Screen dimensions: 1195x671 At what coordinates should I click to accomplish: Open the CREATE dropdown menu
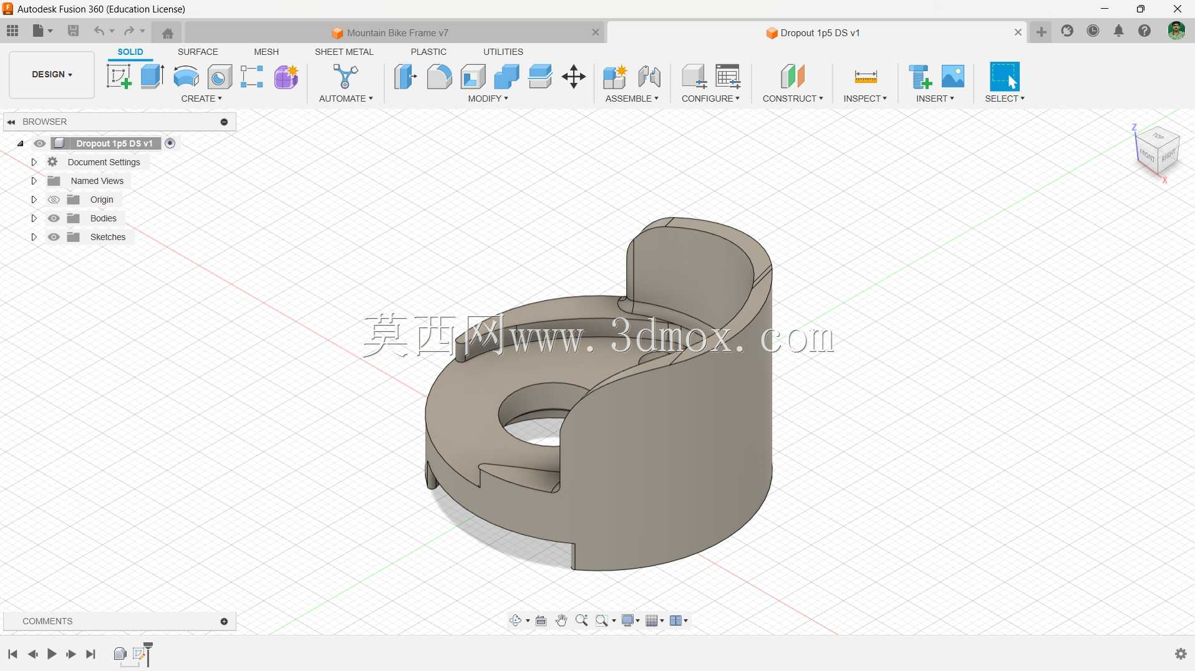point(201,99)
